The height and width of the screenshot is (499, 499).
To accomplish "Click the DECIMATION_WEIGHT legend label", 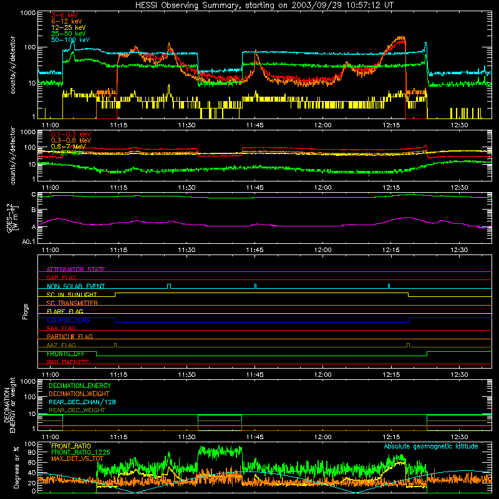I will [79, 394].
